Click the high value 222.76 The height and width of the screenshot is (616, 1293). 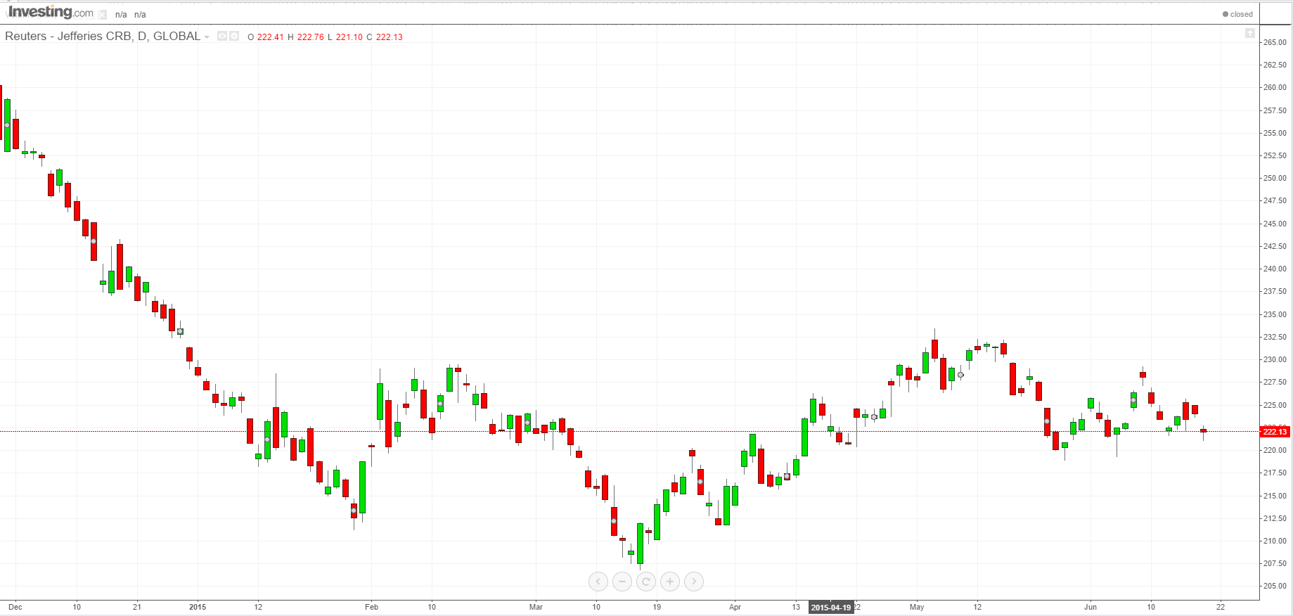click(310, 37)
